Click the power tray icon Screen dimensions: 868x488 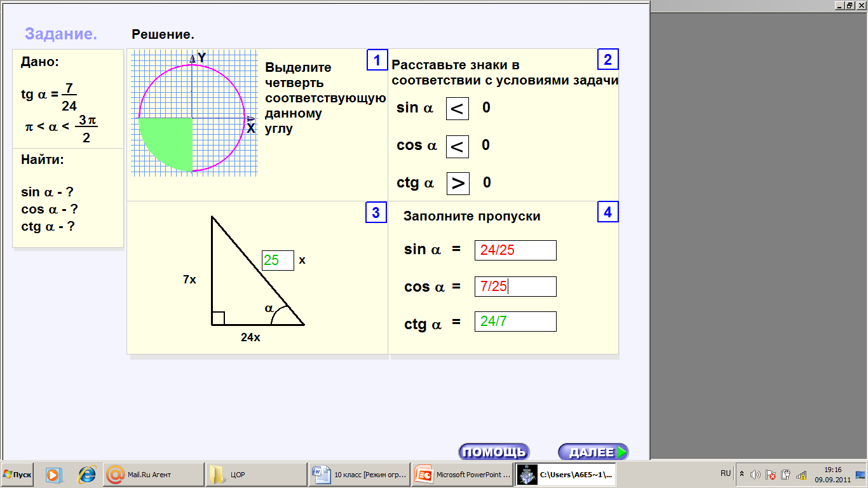(785, 475)
